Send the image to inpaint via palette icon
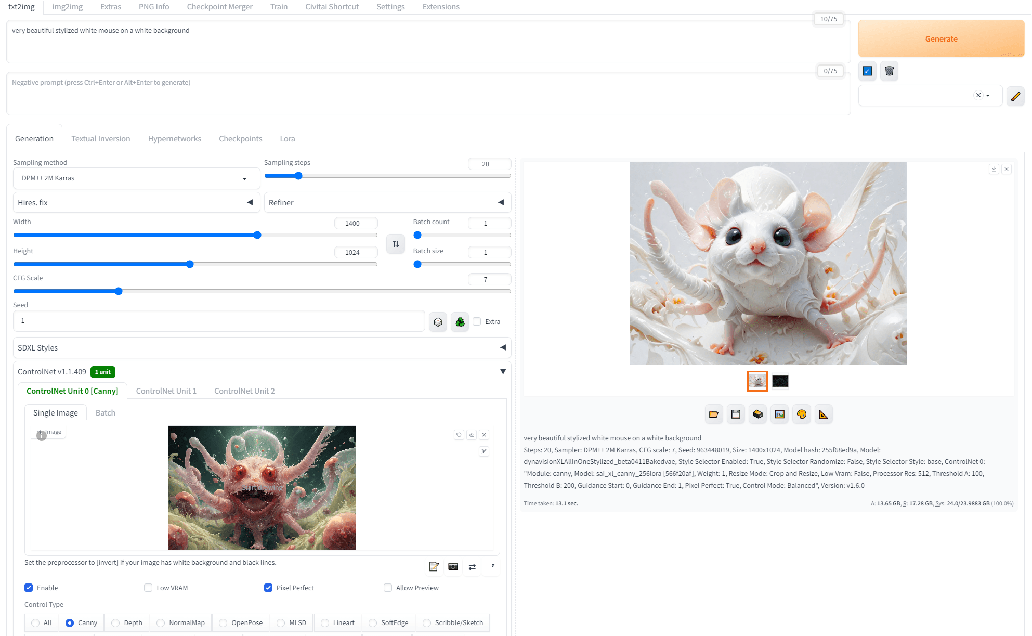 pos(802,414)
